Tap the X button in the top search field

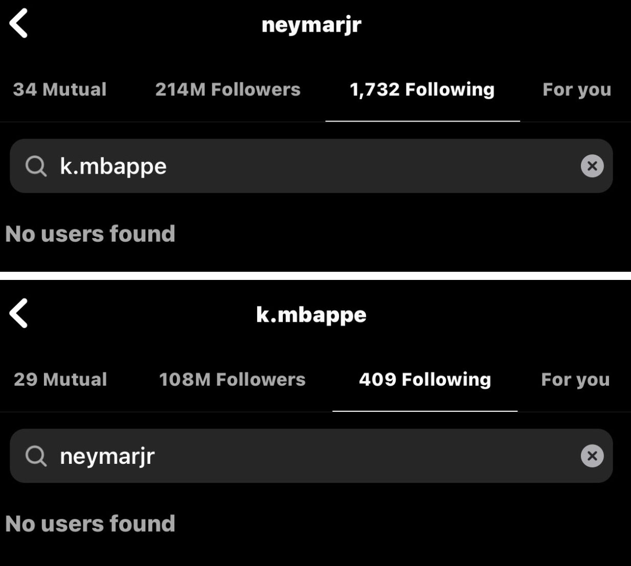(592, 166)
